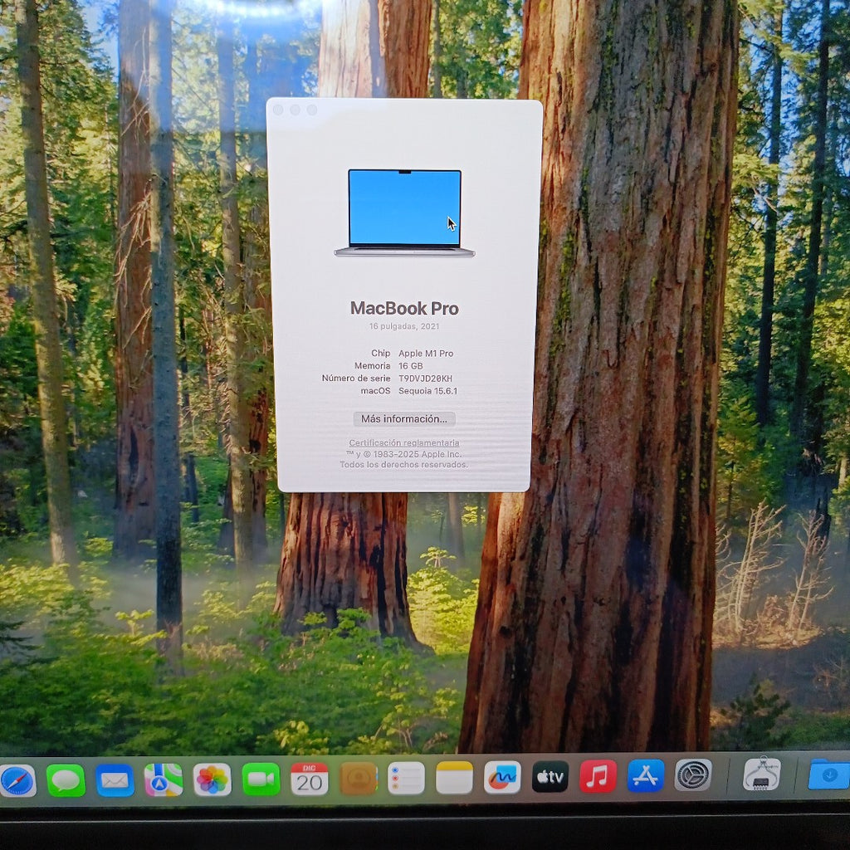Click the MacBook Pro laptop image
This screenshot has height=850, width=850.
click(x=404, y=212)
